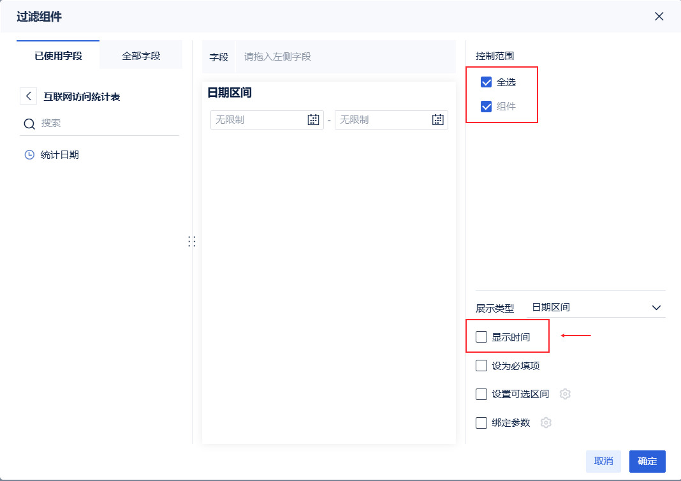Switch to the 已使用字段 tab

(x=58, y=56)
